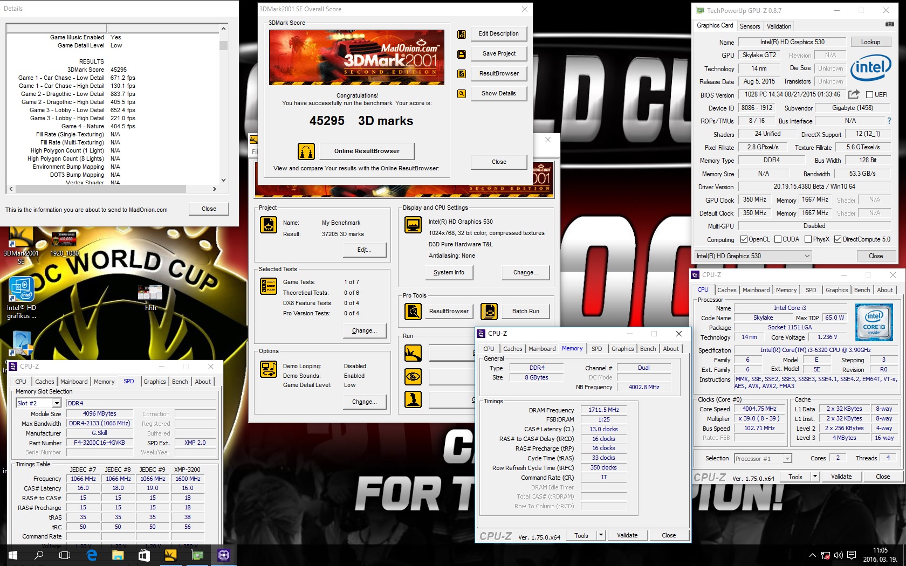Click the Display and CPU Settings monitor icon
This screenshot has height=566, width=906.
tap(413, 225)
